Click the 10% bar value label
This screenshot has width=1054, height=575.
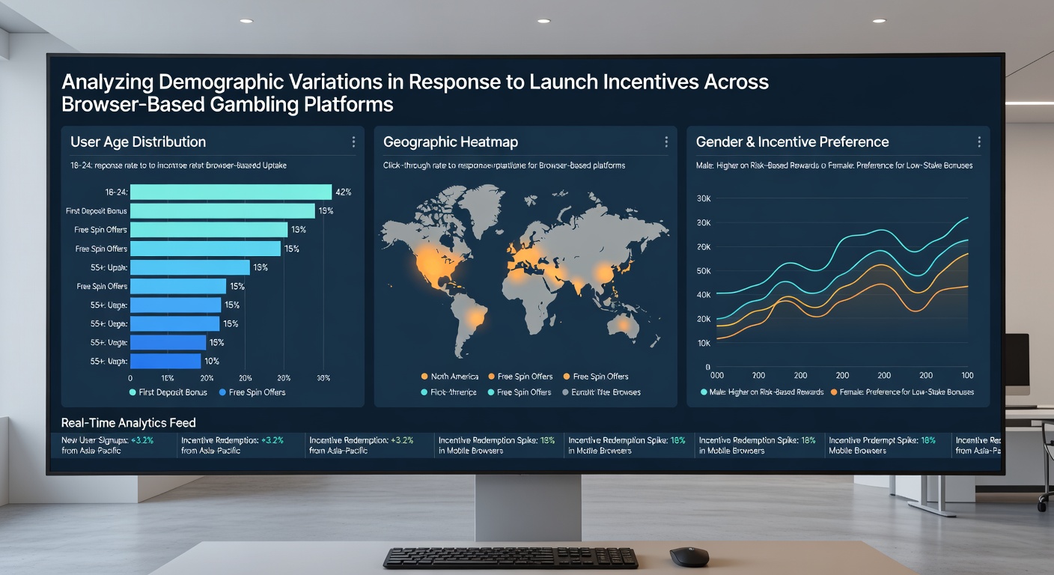click(212, 361)
